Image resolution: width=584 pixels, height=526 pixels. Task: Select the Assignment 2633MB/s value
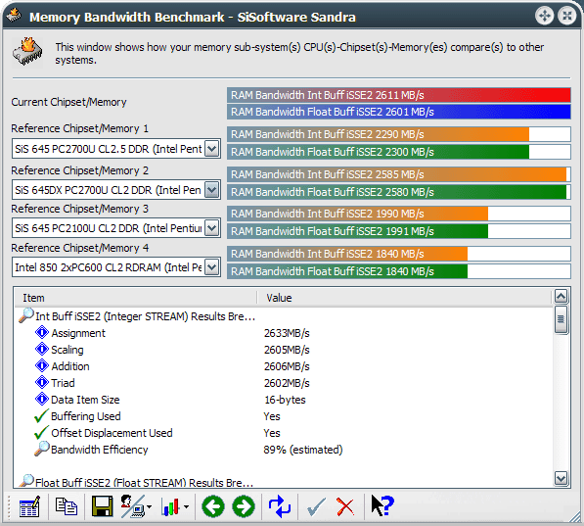point(287,333)
